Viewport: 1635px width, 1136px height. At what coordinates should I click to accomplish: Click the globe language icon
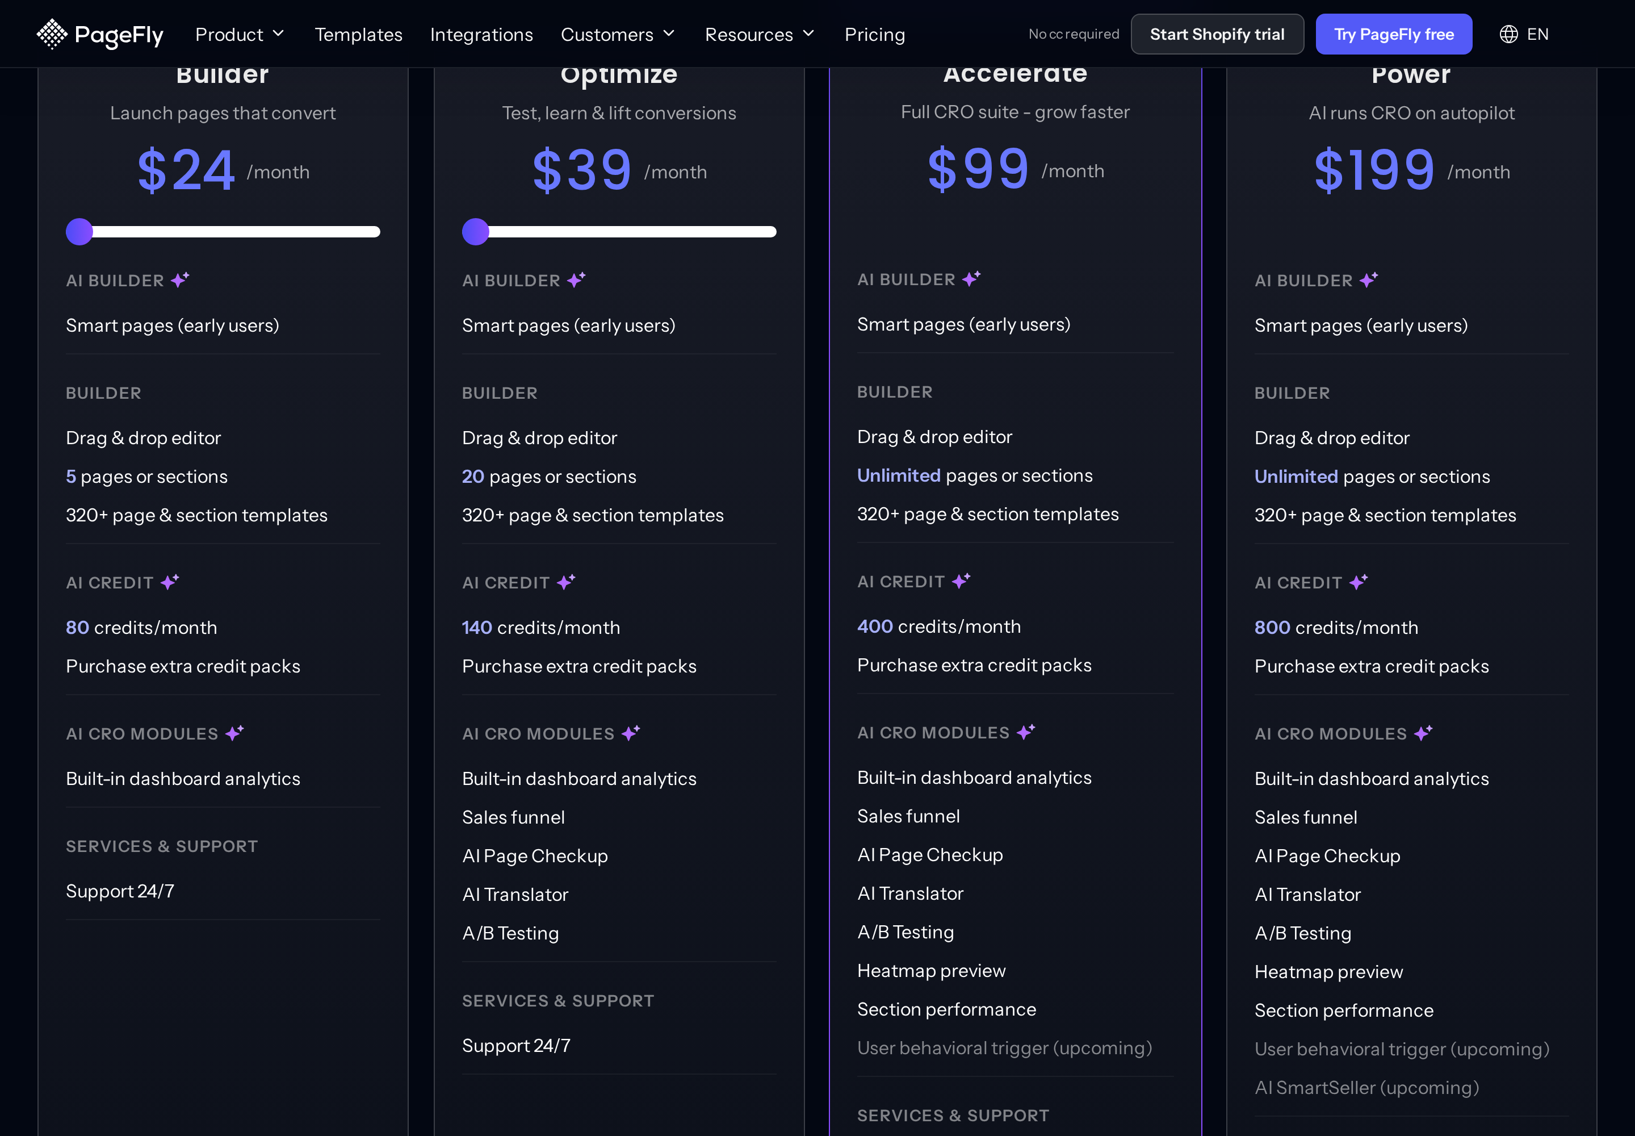tap(1508, 34)
